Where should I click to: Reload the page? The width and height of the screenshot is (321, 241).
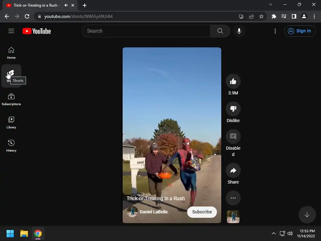point(27,16)
